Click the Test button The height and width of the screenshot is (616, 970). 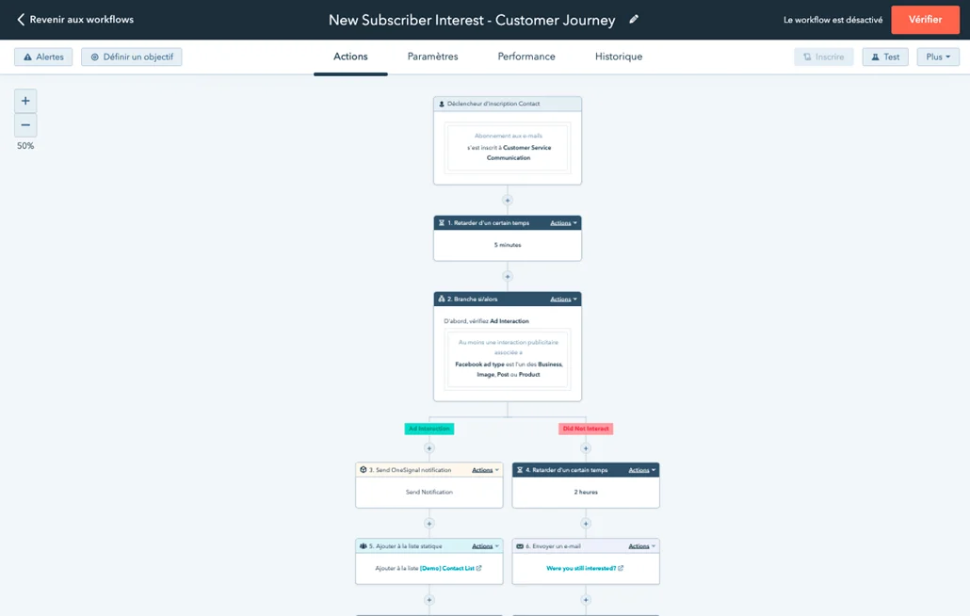pos(885,57)
